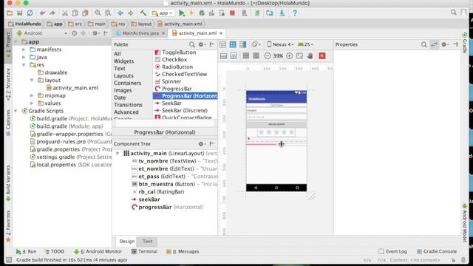
Task: Switch to the Text editor tab
Action: pos(148,242)
